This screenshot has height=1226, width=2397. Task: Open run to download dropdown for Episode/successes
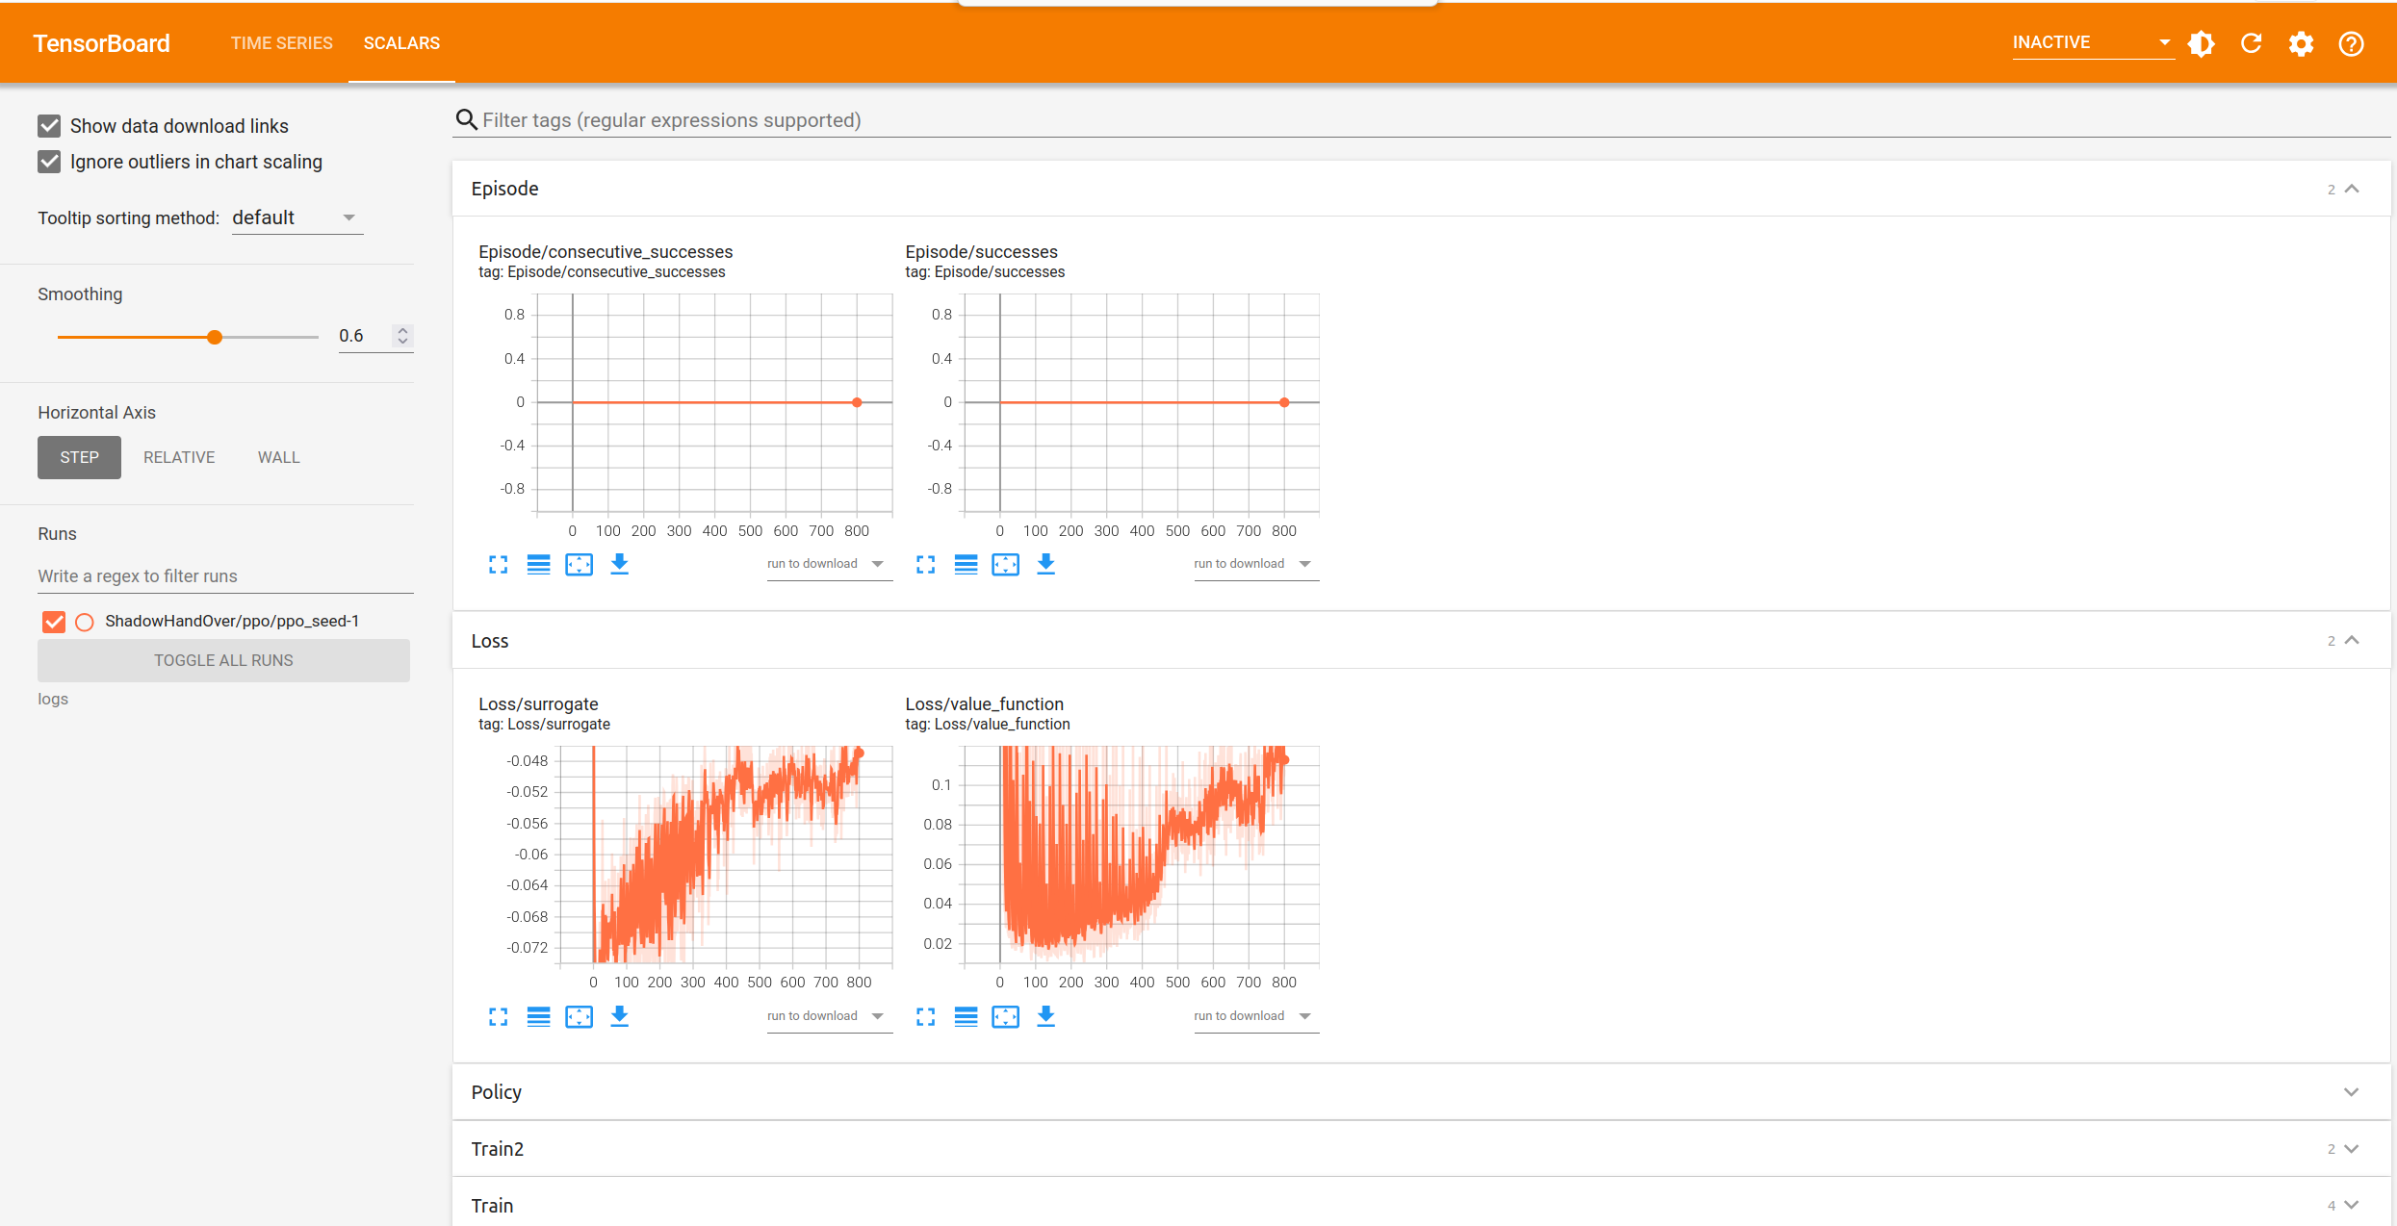pos(1255,565)
